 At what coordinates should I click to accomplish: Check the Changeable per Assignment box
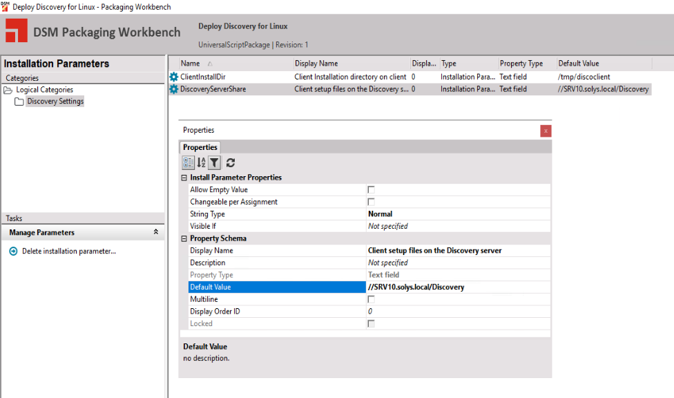(x=371, y=202)
